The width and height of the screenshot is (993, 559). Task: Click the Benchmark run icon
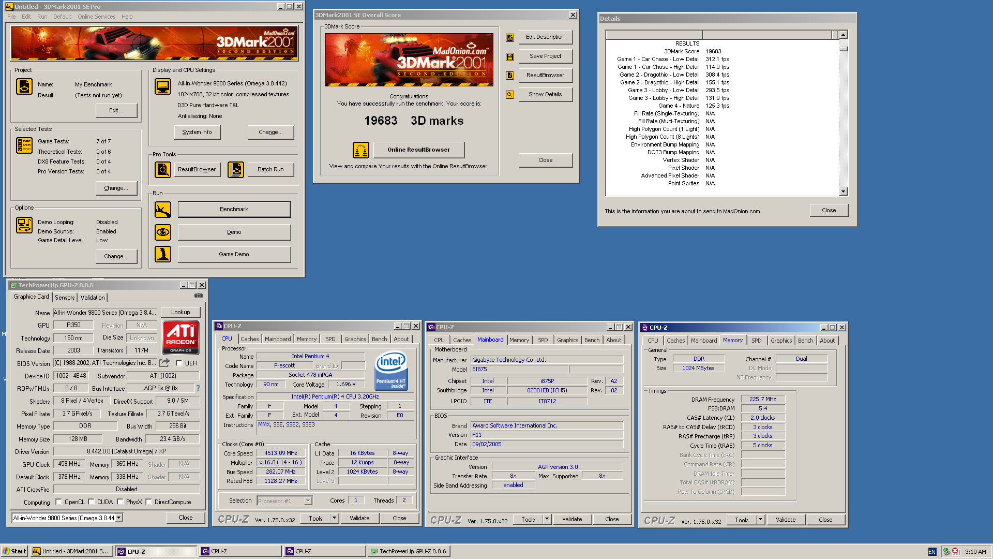coord(163,210)
